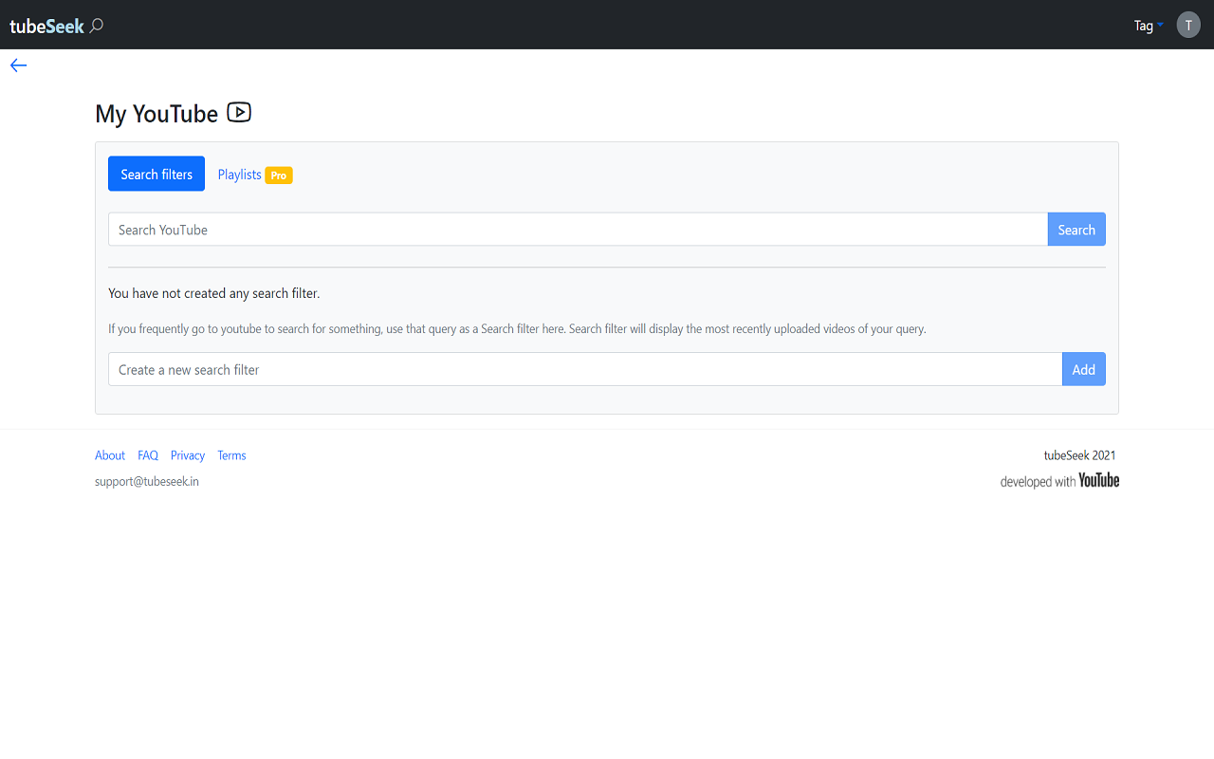Open the Playlists tab
Image resolution: width=1214 pixels, height=759 pixels.
coord(240,175)
